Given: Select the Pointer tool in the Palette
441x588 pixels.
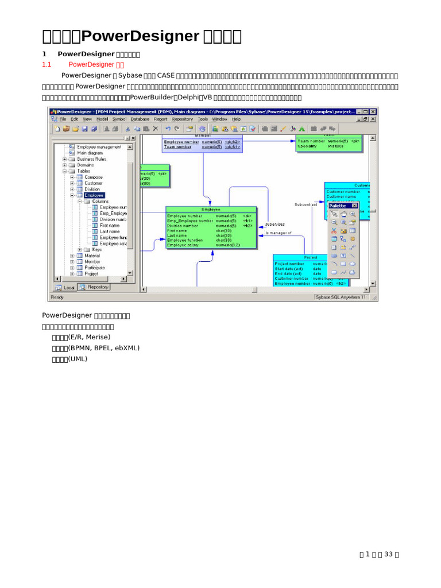Looking at the screenshot, I should coord(334,214).
